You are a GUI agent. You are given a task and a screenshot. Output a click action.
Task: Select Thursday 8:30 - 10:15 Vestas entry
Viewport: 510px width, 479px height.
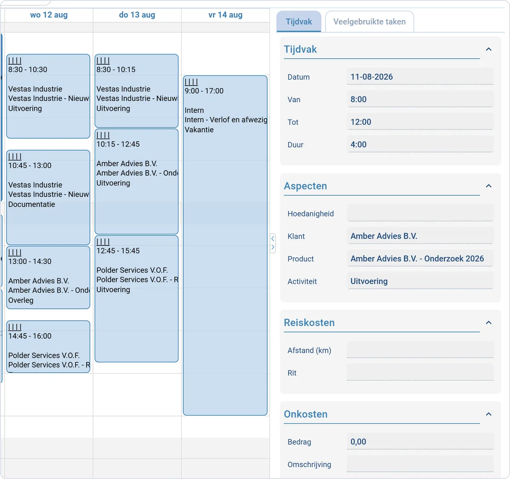tap(136, 91)
